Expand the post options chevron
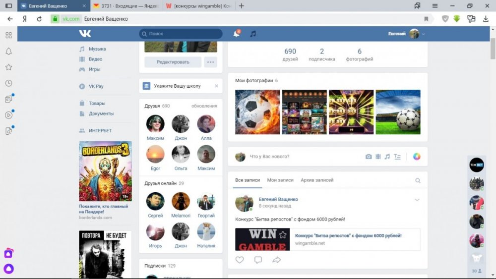The height and width of the screenshot is (279, 496). tap(417, 200)
